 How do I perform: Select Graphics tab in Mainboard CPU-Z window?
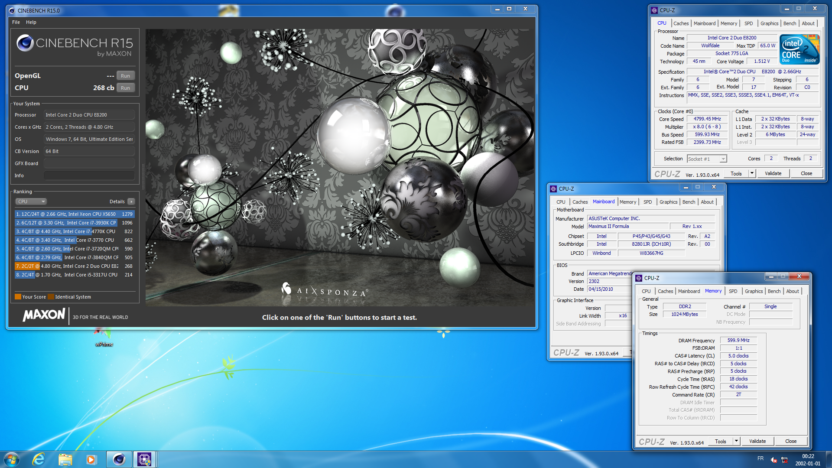[668, 202]
